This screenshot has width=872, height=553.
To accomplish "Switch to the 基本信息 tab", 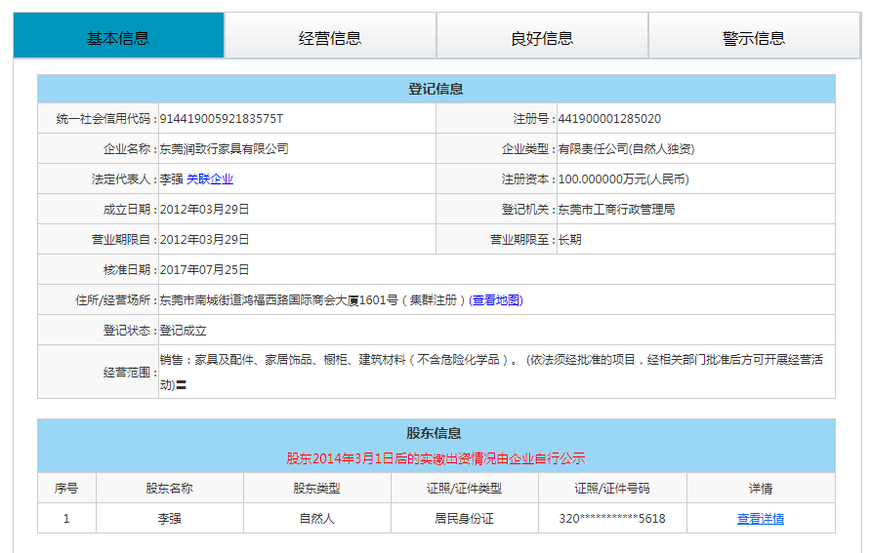I will (x=118, y=38).
